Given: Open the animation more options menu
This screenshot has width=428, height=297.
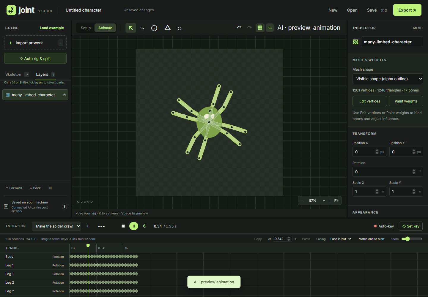Looking at the screenshot, I should 101,226.
